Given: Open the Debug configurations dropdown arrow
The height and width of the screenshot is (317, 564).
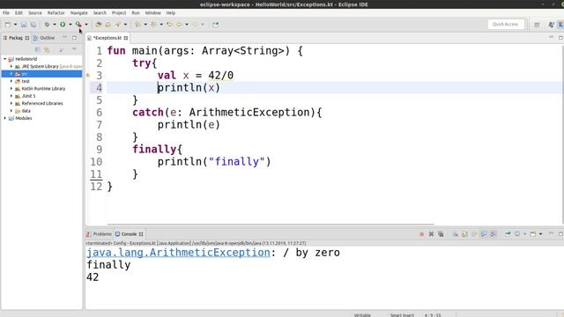Looking at the screenshot, I should click(x=55, y=25).
